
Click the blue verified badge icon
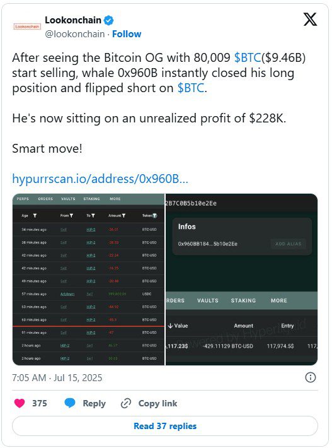[108, 20]
